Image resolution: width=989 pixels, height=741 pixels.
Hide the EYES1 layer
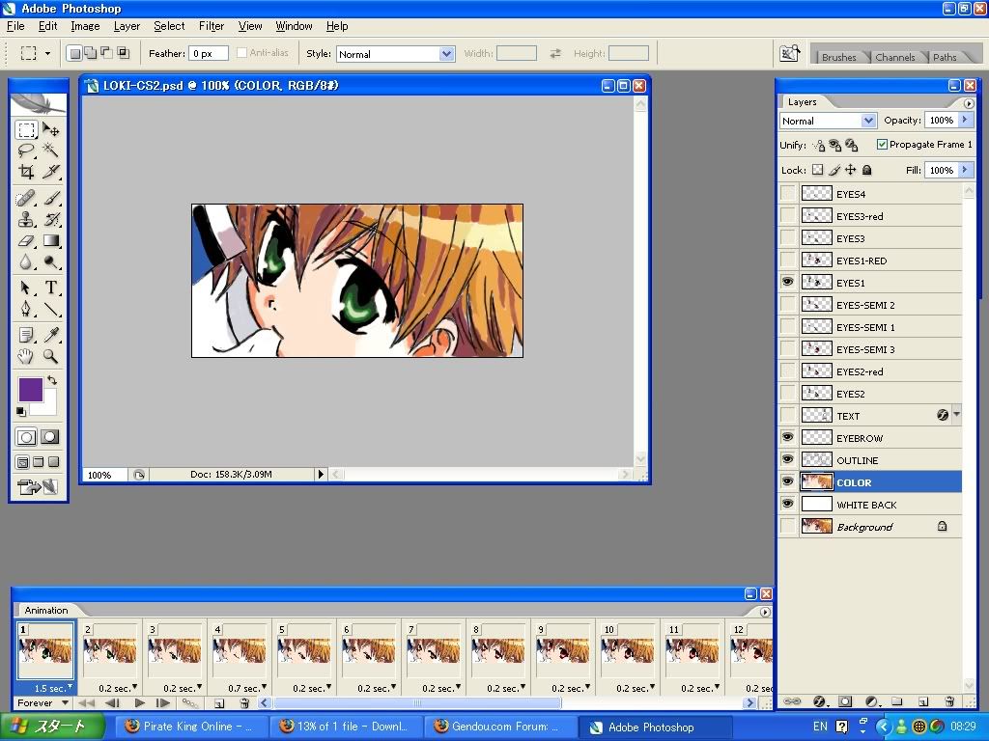pos(788,283)
